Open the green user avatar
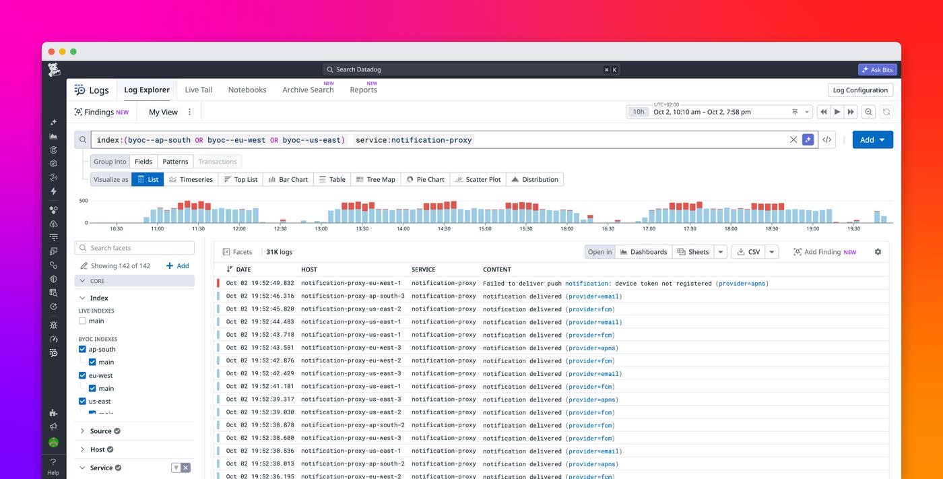Screen dimensions: 943x479 coord(53,443)
